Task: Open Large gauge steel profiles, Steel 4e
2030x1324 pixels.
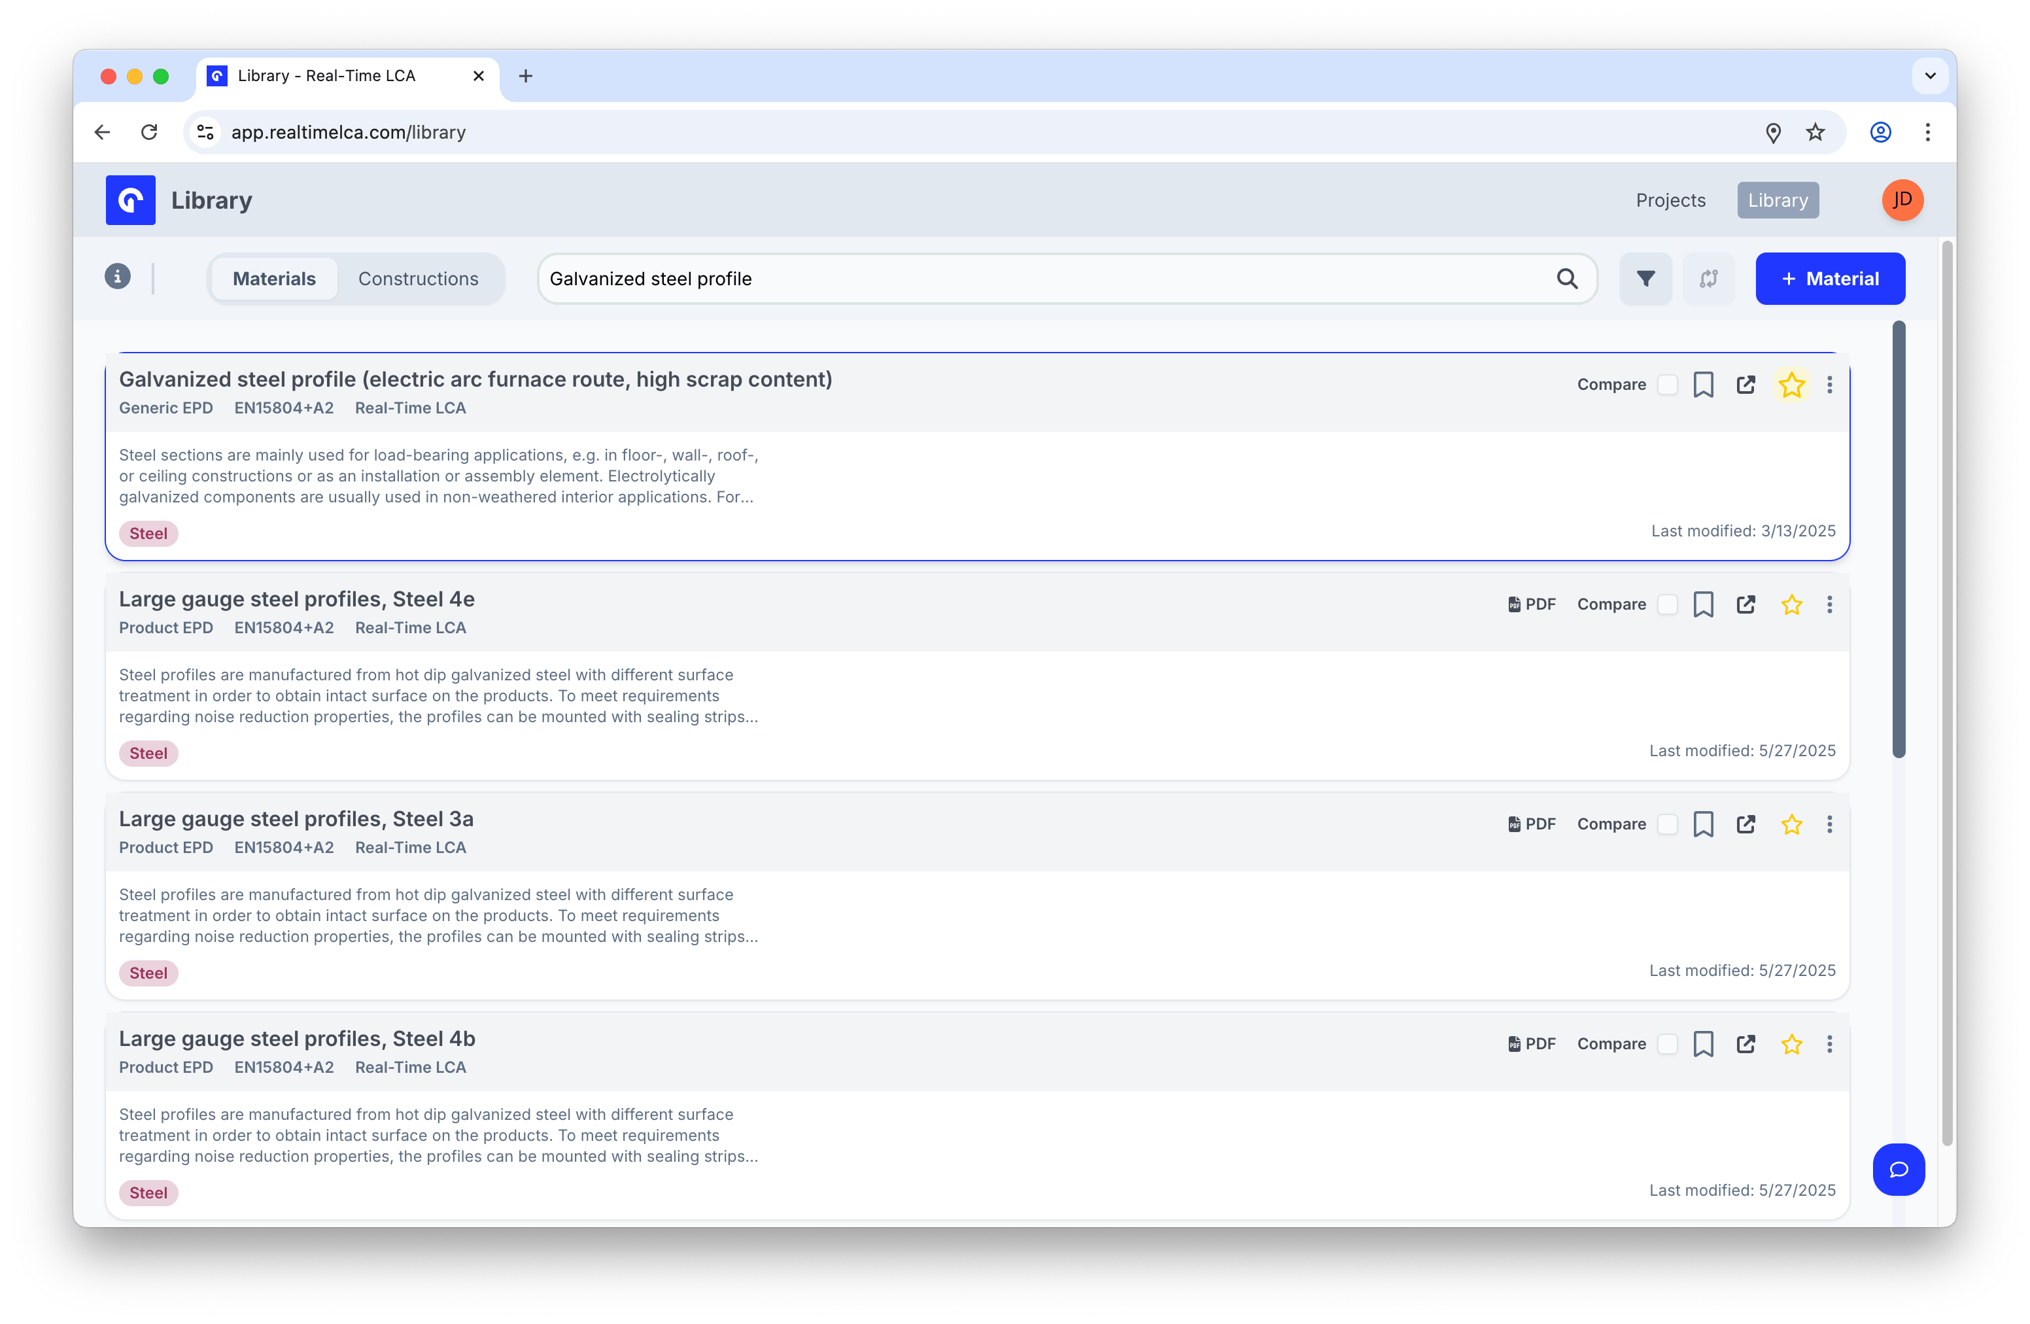Action: pyautogui.click(x=297, y=600)
